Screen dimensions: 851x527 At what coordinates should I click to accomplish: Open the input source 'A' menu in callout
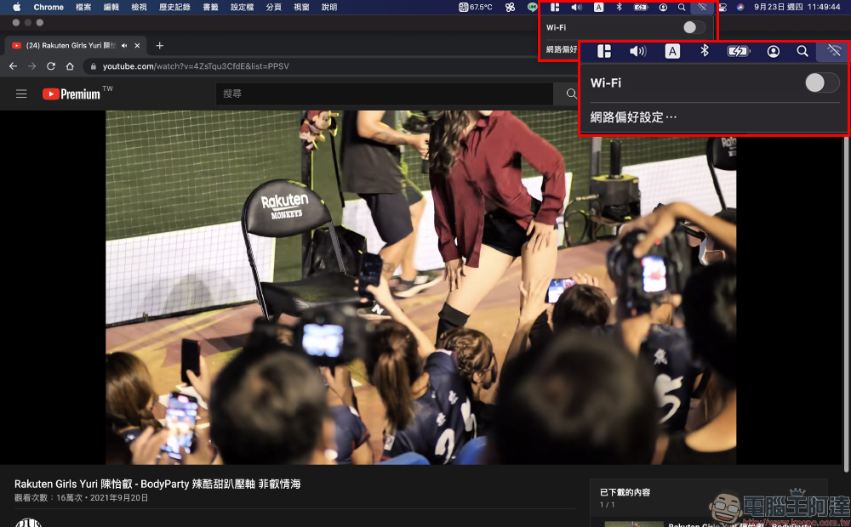point(672,51)
